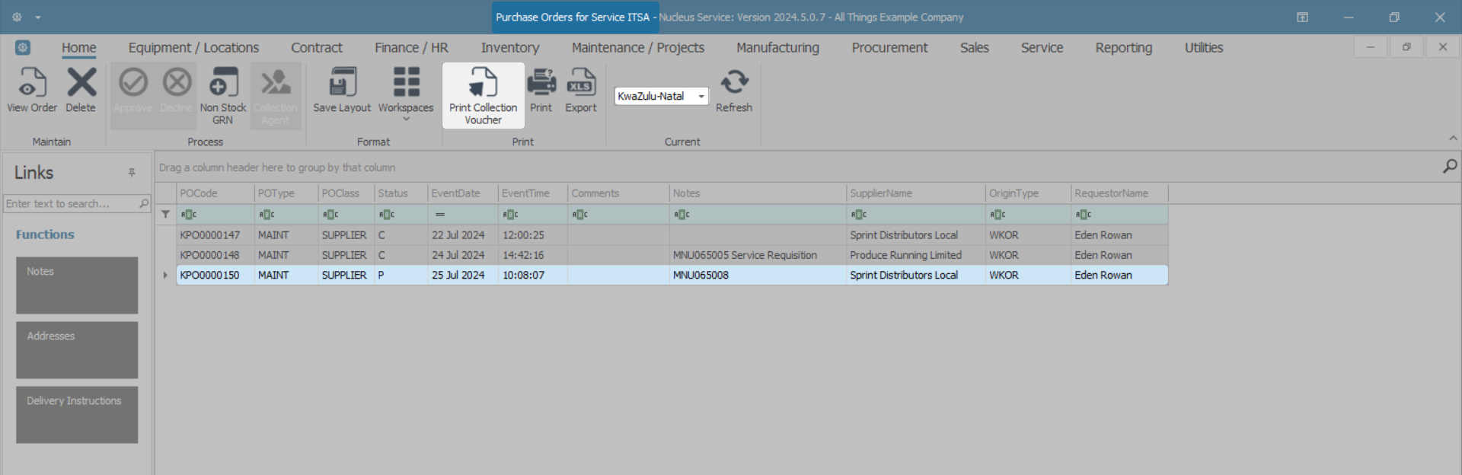This screenshot has height=475, width=1462.
Task: Save the current grid layout
Action: point(342,91)
